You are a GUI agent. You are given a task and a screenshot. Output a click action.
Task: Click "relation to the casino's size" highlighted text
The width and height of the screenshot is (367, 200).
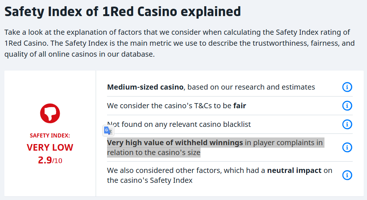(x=154, y=152)
